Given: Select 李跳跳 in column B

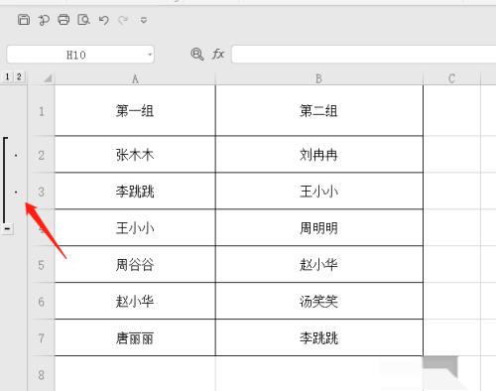Looking at the screenshot, I should pyautogui.click(x=318, y=338).
